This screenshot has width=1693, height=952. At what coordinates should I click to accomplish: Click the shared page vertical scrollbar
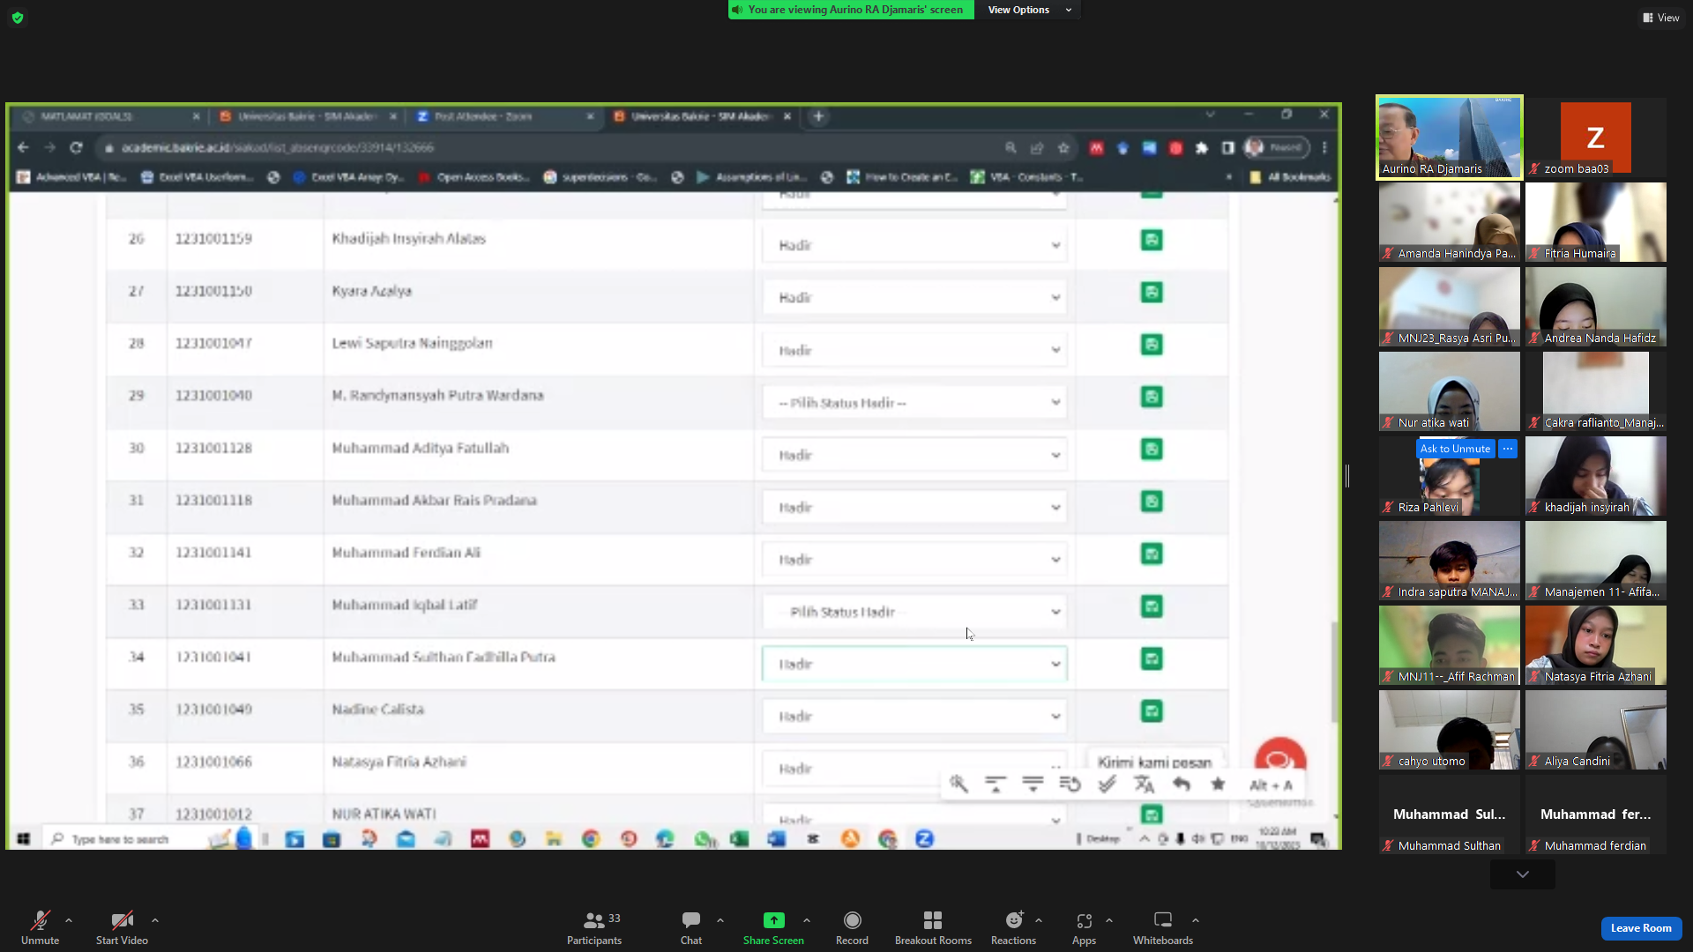coord(1335,672)
